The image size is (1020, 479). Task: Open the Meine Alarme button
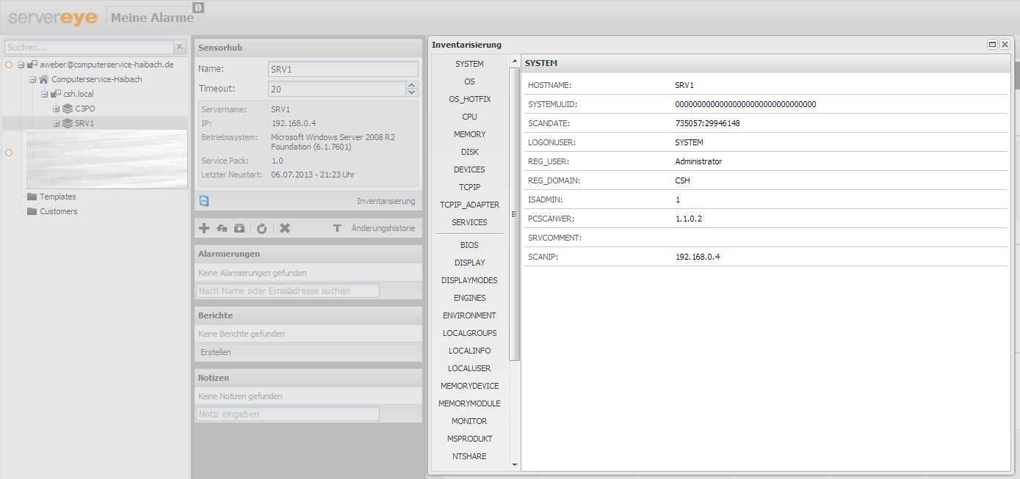point(152,18)
